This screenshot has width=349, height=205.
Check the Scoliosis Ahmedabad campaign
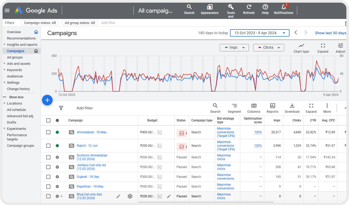(48, 157)
